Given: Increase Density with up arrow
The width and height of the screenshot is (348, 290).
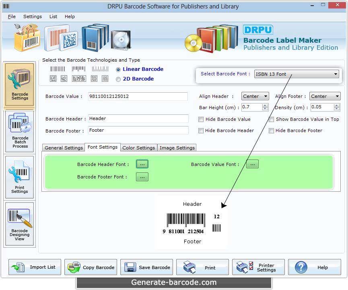Looking at the screenshot, I should (x=337, y=106).
